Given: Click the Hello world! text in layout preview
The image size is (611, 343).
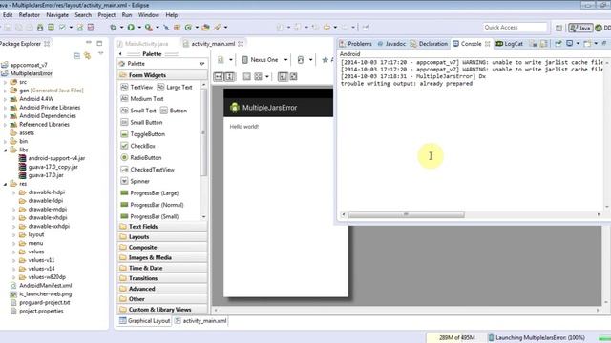Looking at the screenshot, I should click(244, 127).
